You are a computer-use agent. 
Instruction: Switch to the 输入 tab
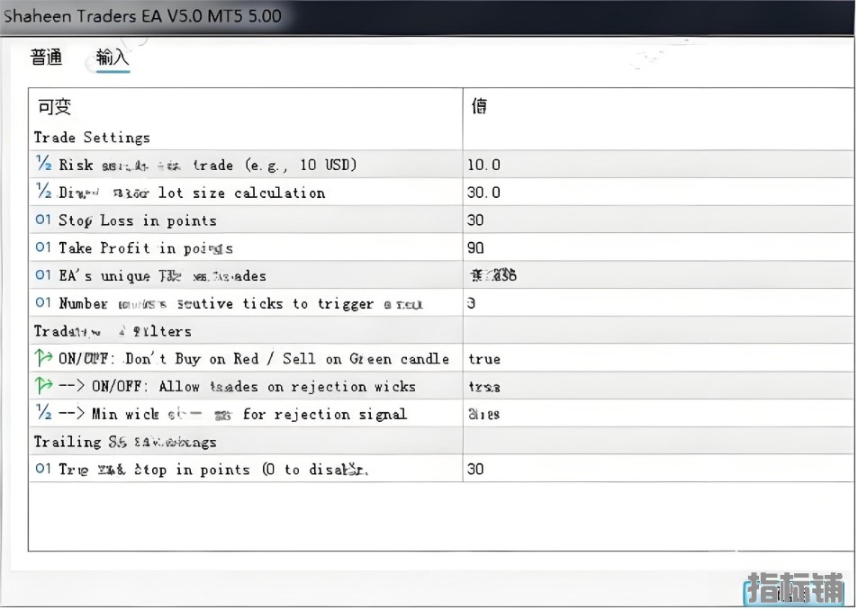[113, 58]
